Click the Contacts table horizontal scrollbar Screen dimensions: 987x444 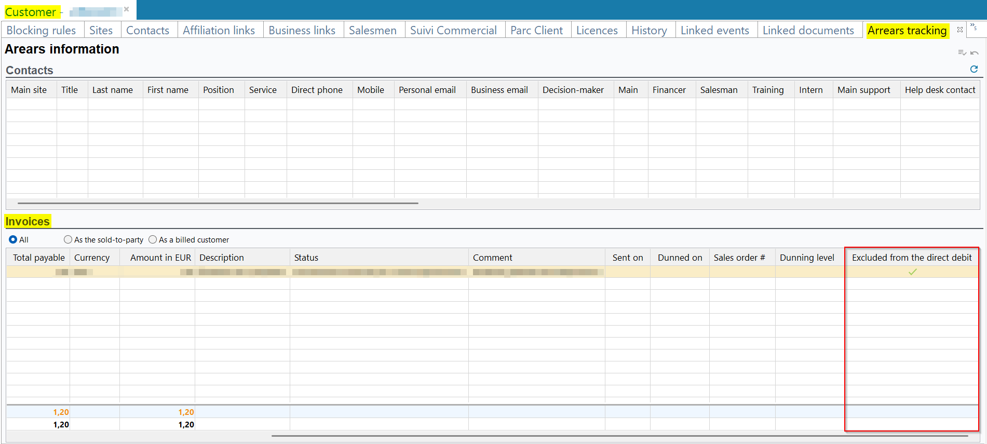(x=218, y=203)
